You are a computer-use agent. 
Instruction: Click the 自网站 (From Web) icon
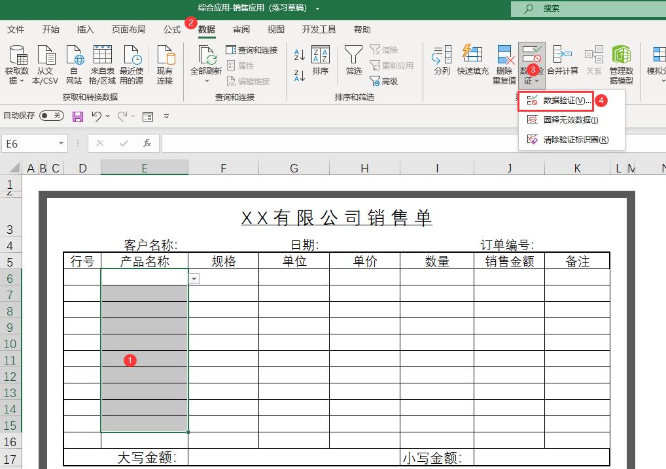(x=74, y=65)
